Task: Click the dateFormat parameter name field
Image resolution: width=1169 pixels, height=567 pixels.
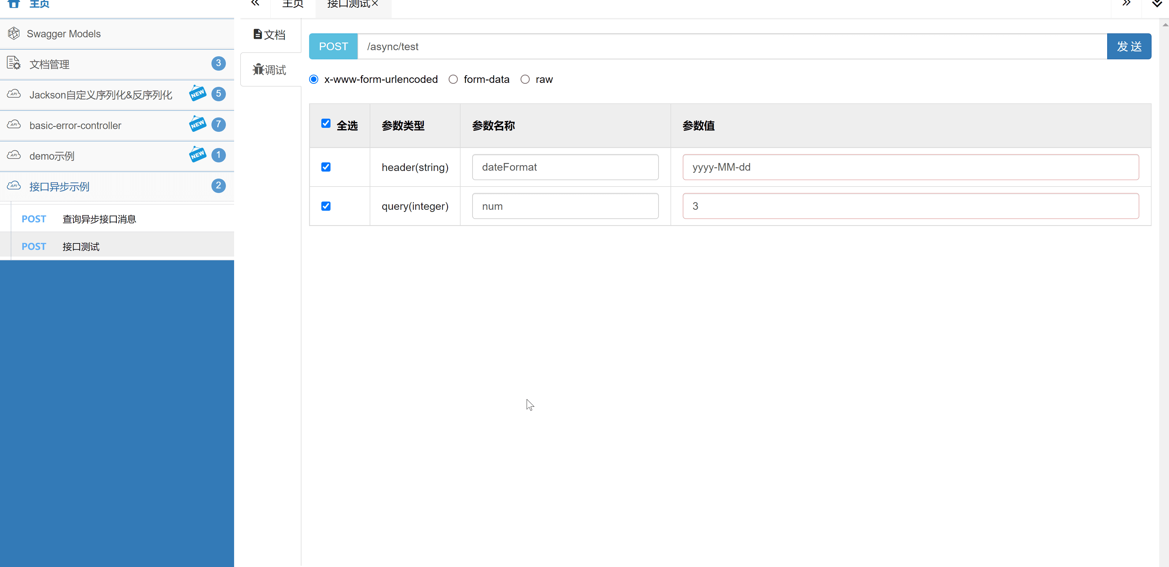Action: [565, 167]
